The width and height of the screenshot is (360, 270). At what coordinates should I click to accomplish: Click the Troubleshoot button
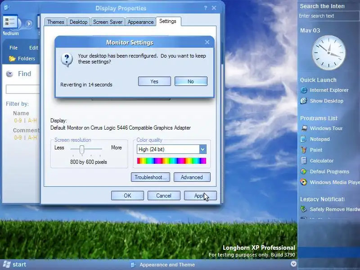coord(150,177)
